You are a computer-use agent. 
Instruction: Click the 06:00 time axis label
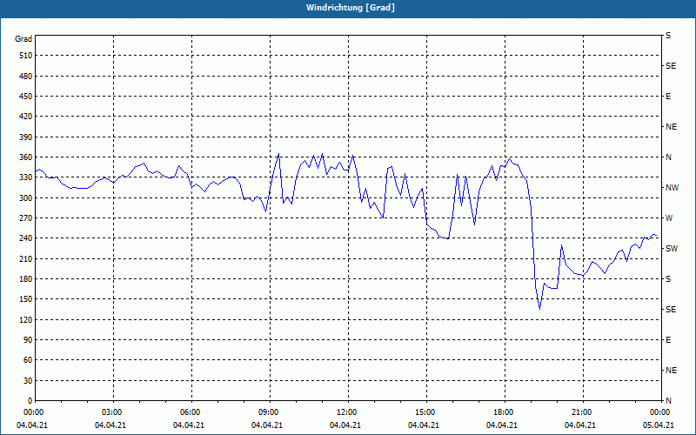tap(190, 412)
